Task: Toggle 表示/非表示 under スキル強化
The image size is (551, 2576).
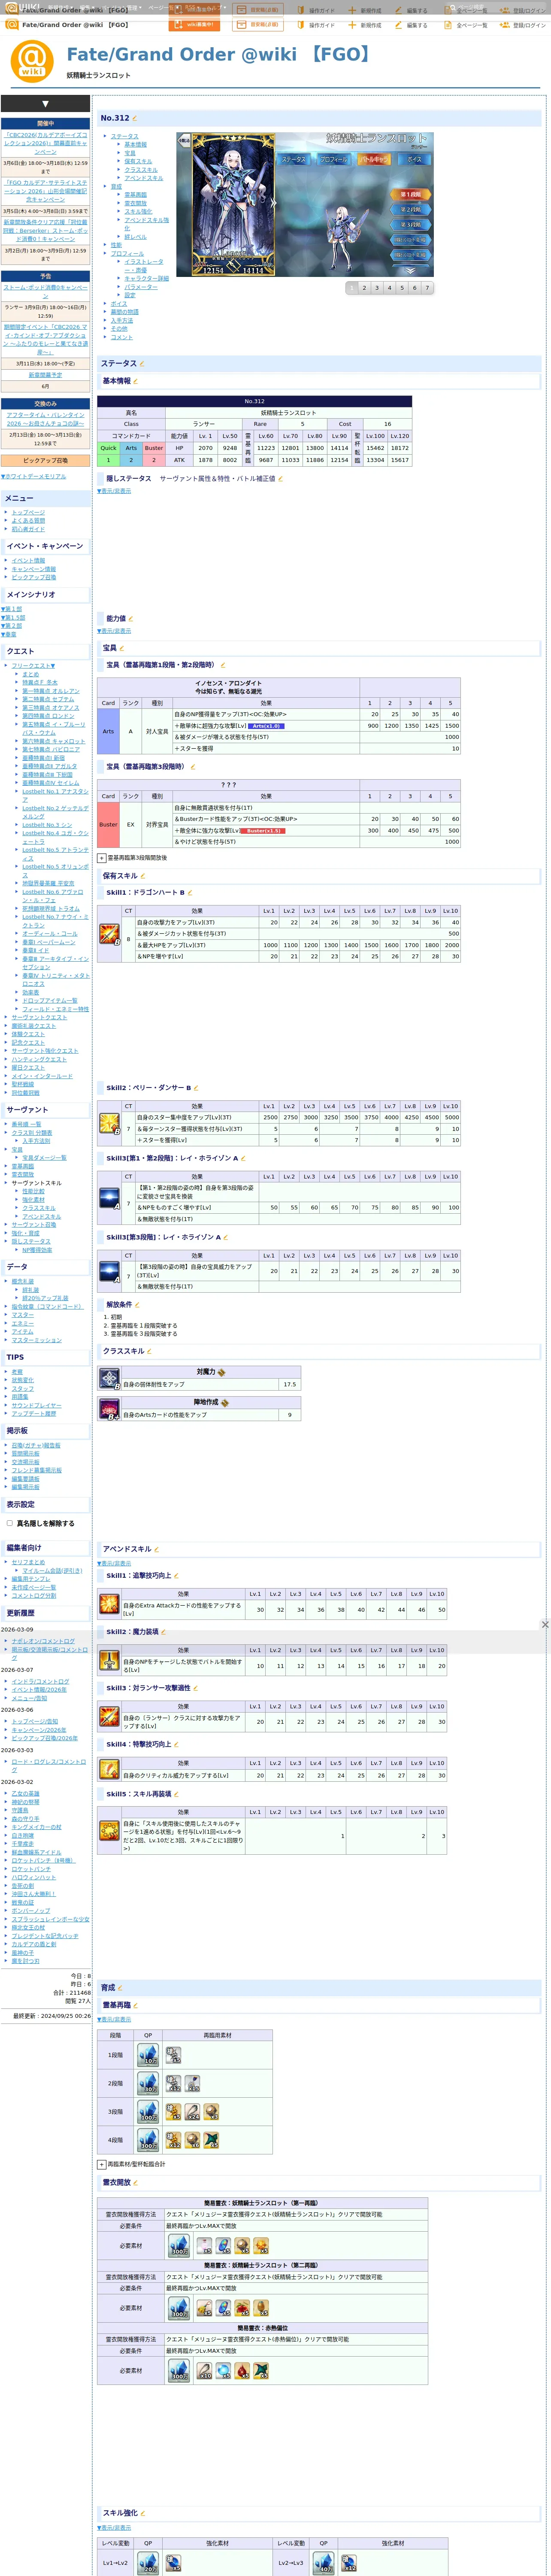Action: pos(114,2528)
